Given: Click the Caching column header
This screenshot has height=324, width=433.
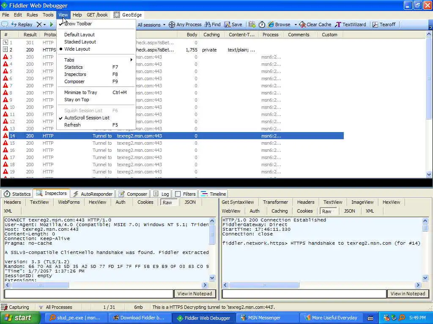Looking at the screenshot, I should pyautogui.click(x=211, y=35).
